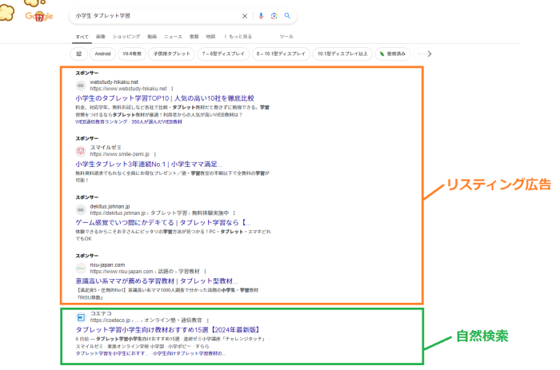Open ad 意識高い系ママが薦める学習教材 link

(157, 281)
